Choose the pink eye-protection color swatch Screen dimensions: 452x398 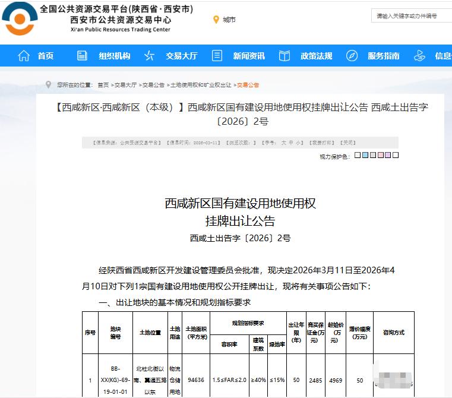381,155
